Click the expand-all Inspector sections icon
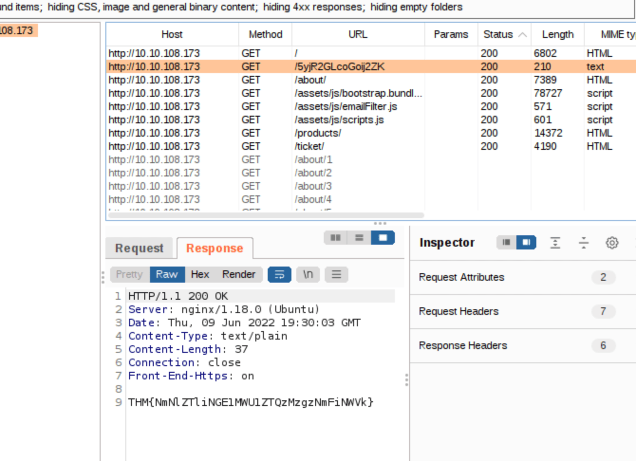 pyautogui.click(x=555, y=242)
